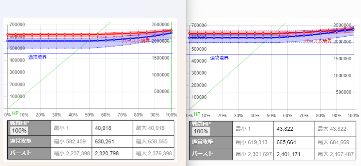This screenshot has height=166, width=361.
Task: Click the 通常攻撃 row header in left table
Action: 20,141
